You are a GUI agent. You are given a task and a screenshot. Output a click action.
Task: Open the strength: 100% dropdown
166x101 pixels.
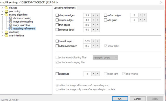pos(105,58)
